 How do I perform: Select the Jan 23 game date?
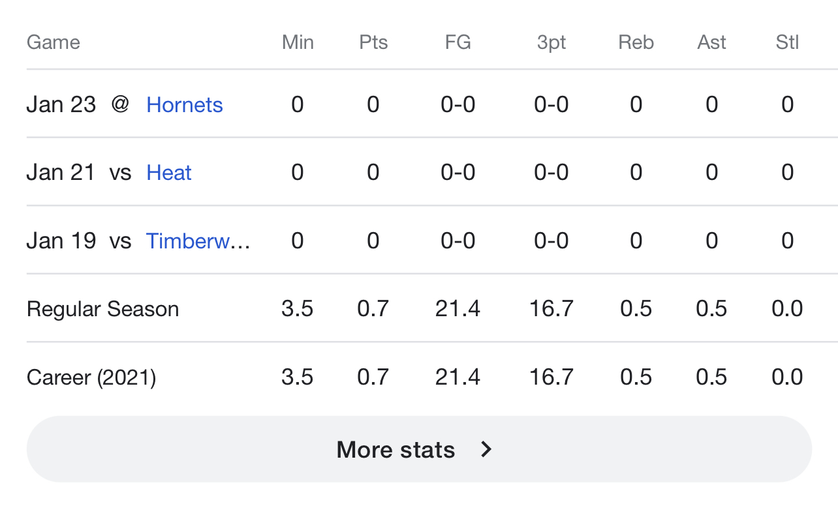coord(61,104)
